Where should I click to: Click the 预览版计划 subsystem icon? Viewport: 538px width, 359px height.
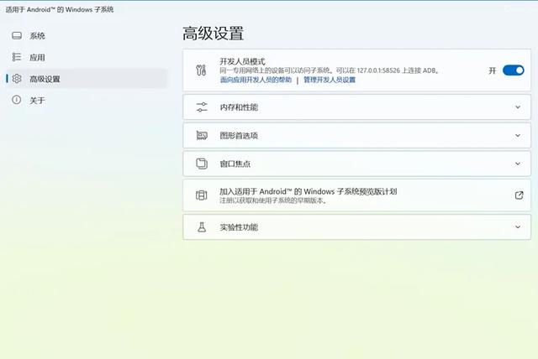(202, 195)
